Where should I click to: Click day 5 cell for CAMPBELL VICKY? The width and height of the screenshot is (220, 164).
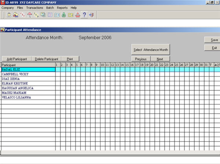coord(78,74)
